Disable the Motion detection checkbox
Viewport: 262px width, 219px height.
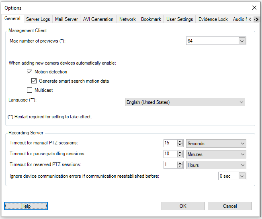(x=29, y=72)
